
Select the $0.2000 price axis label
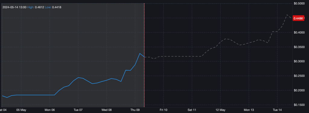coord(299,90)
